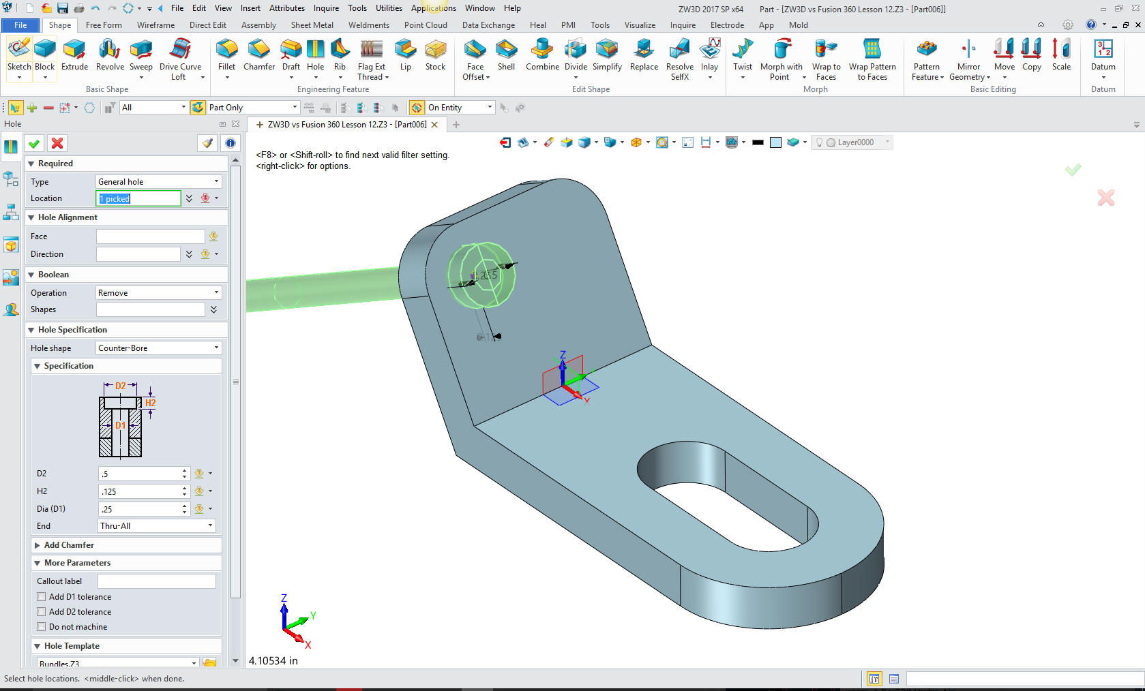The image size is (1145, 691).
Task: Expand the Add Chamfer section
Action: [38, 545]
